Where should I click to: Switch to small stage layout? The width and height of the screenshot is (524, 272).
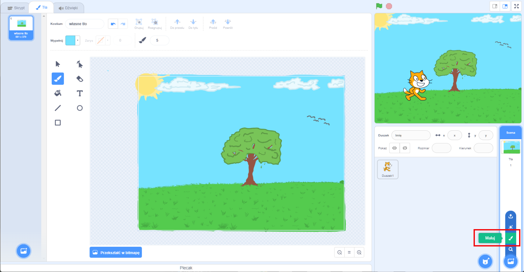pos(495,6)
